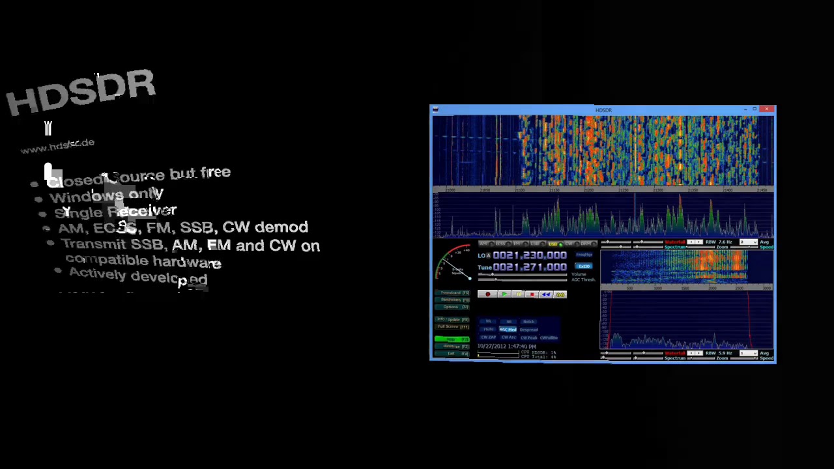Open Bandwidth settings F6
This screenshot has height=469, width=834.
[452, 300]
